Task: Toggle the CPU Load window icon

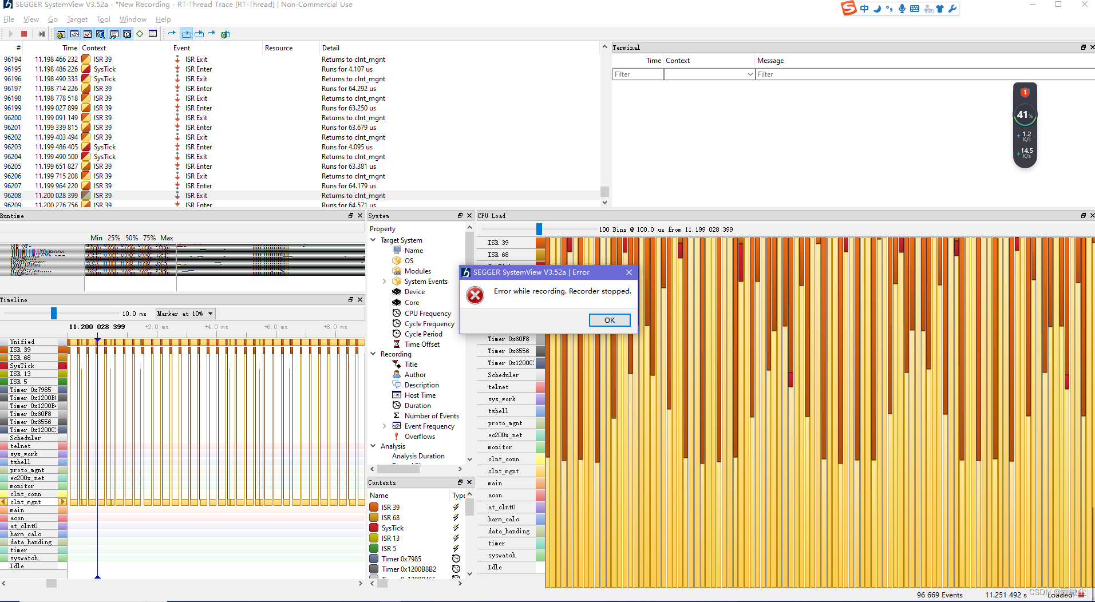Action: [x=88, y=34]
